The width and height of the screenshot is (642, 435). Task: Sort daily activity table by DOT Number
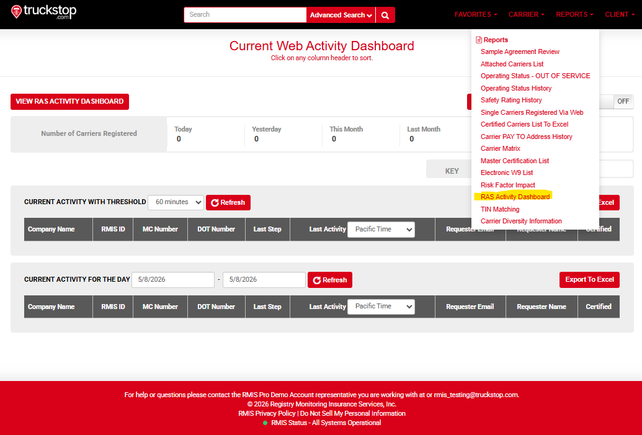point(216,307)
